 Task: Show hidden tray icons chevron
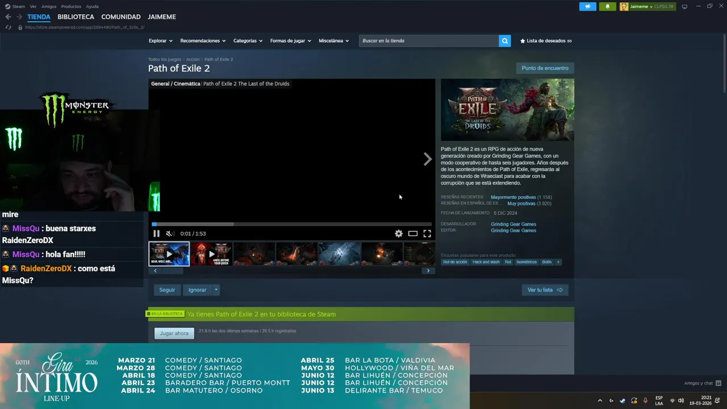600,400
